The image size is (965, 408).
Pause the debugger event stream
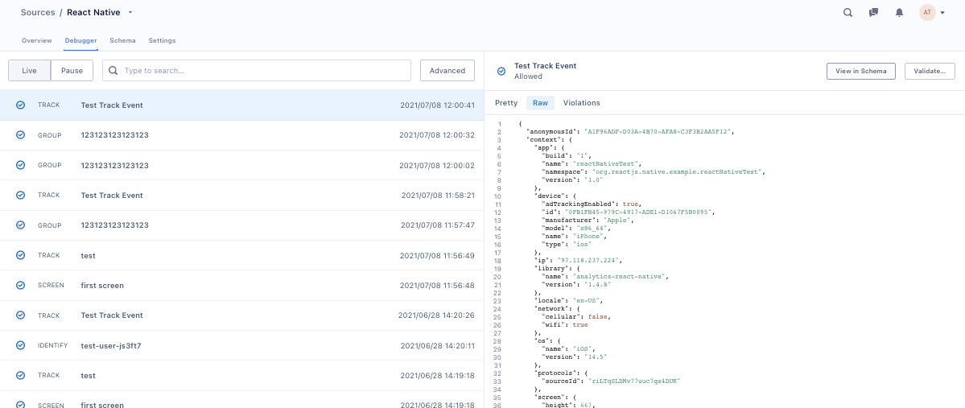[x=72, y=70]
